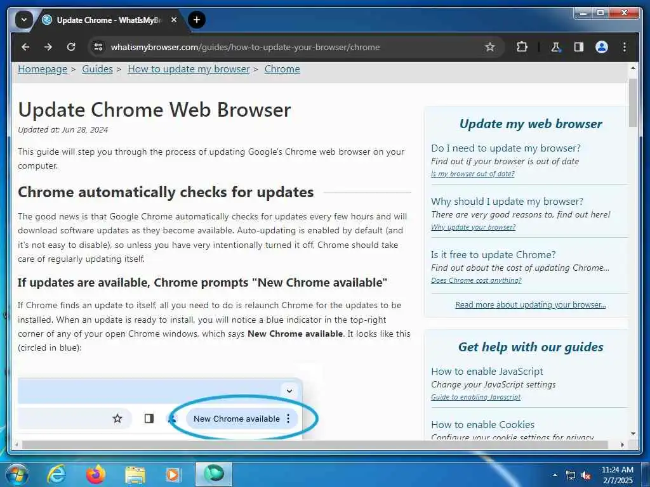Click the Update Chrome Web Browser title
The height and width of the screenshot is (487, 650).
(154, 110)
